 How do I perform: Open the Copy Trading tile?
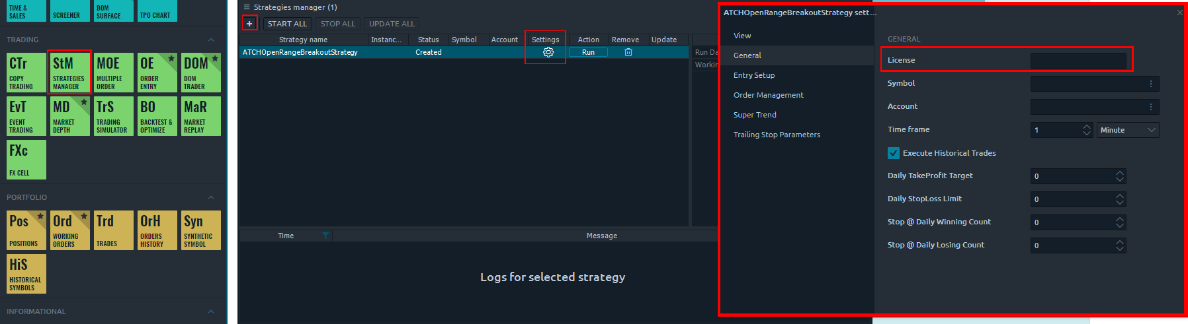click(x=26, y=72)
